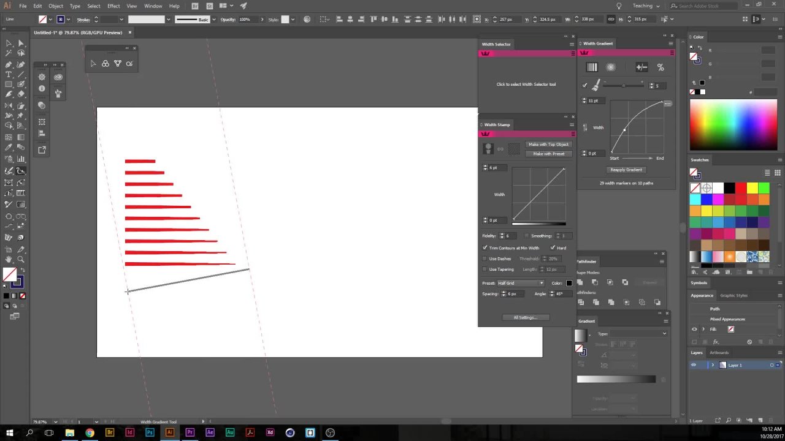Screen dimensions: 785x441
Task: Click the Adobe Bridge icon in menu bar
Action: tap(195, 6)
